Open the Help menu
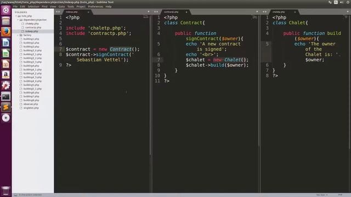 point(109,7)
